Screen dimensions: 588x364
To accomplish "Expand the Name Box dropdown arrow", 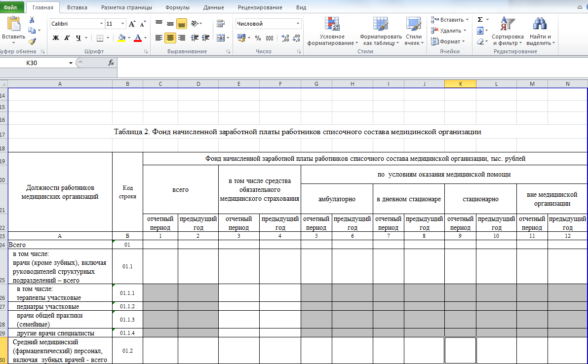I will 71,63.
